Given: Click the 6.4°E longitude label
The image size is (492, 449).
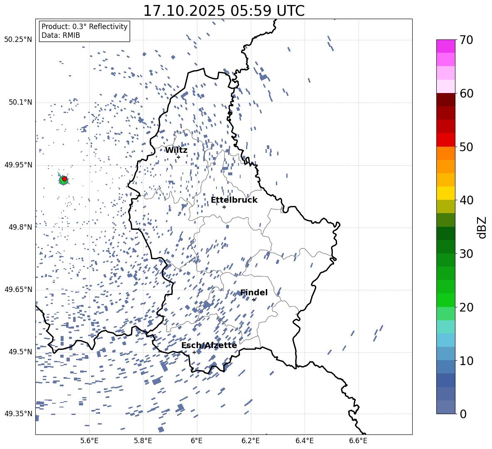Looking at the screenshot, I should (x=304, y=441).
